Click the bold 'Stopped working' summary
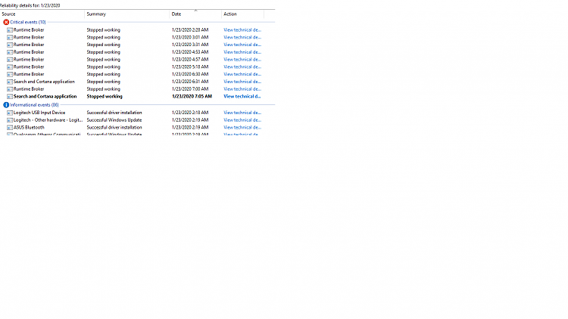 [105, 97]
